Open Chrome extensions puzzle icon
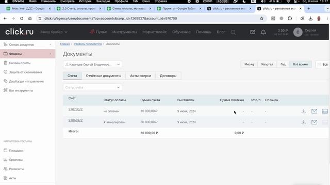The height and width of the screenshot is (185, 330). [290, 18]
